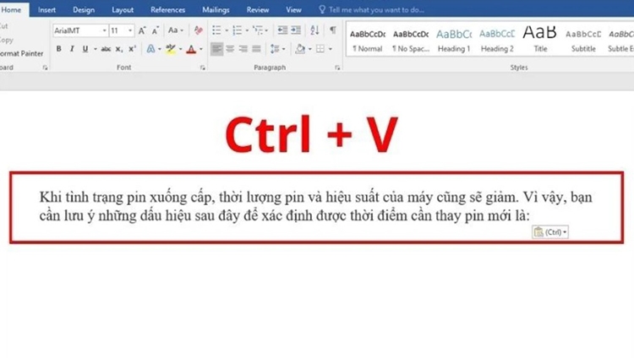This screenshot has width=634, height=358.
Task: Clear all formatting with eraser icon
Action: [198, 30]
